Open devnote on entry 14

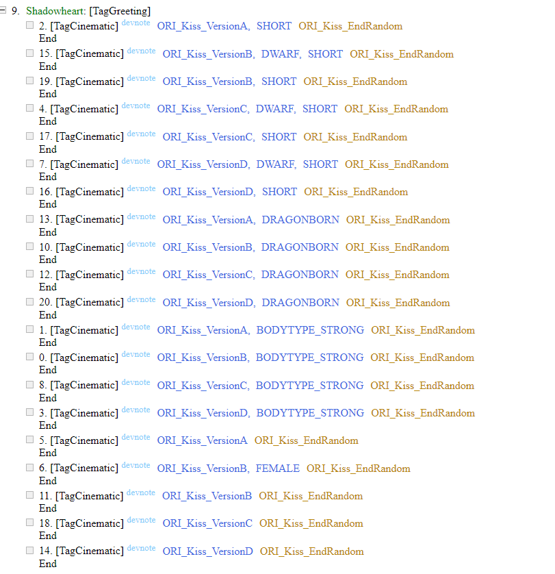click(141, 548)
